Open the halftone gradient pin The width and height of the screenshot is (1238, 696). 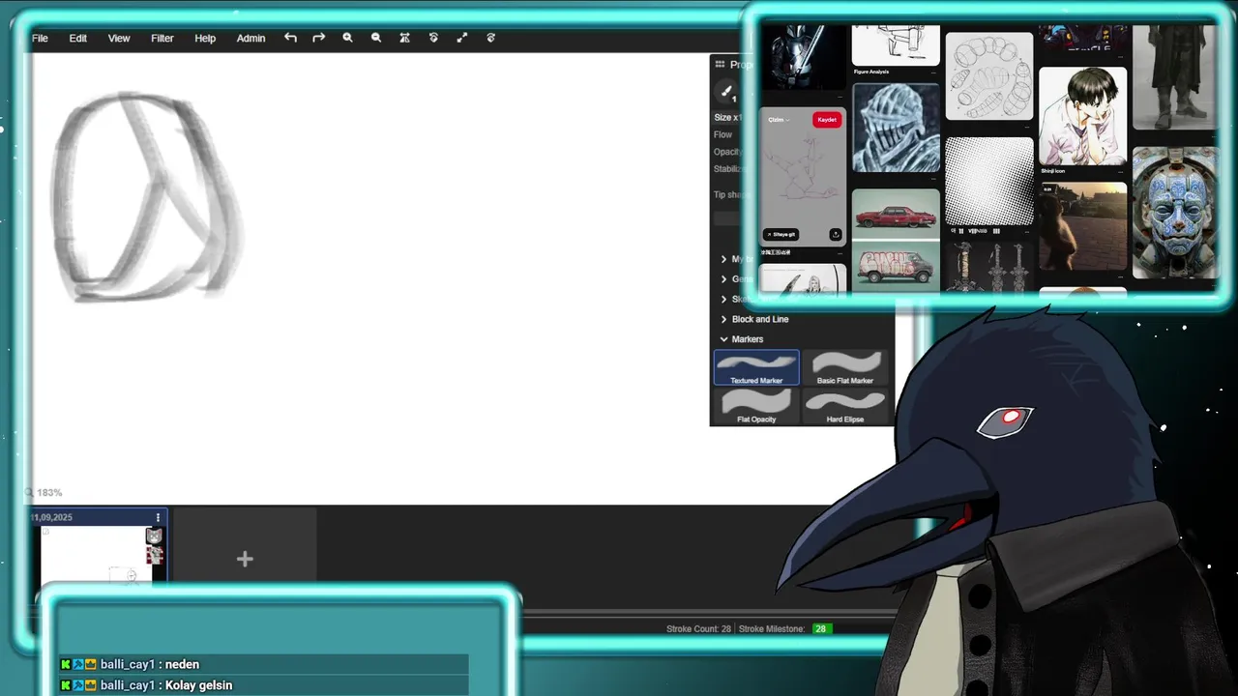988,181
